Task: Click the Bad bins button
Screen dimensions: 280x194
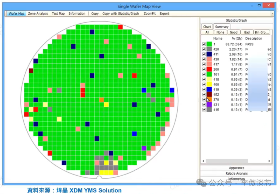Action: tap(247, 32)
